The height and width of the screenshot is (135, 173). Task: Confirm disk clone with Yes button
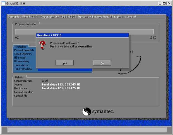point(64,63)
